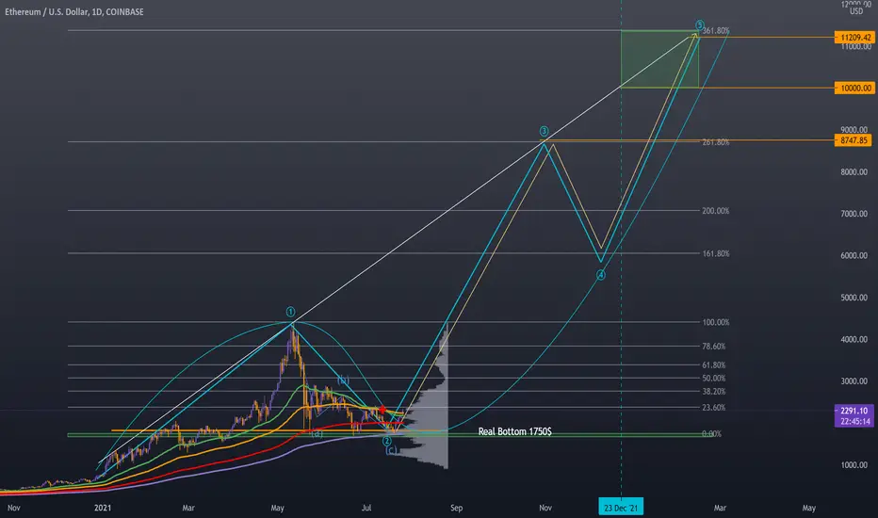Click the 38.20% Fibonacci level label

click(x=713, y=392)
